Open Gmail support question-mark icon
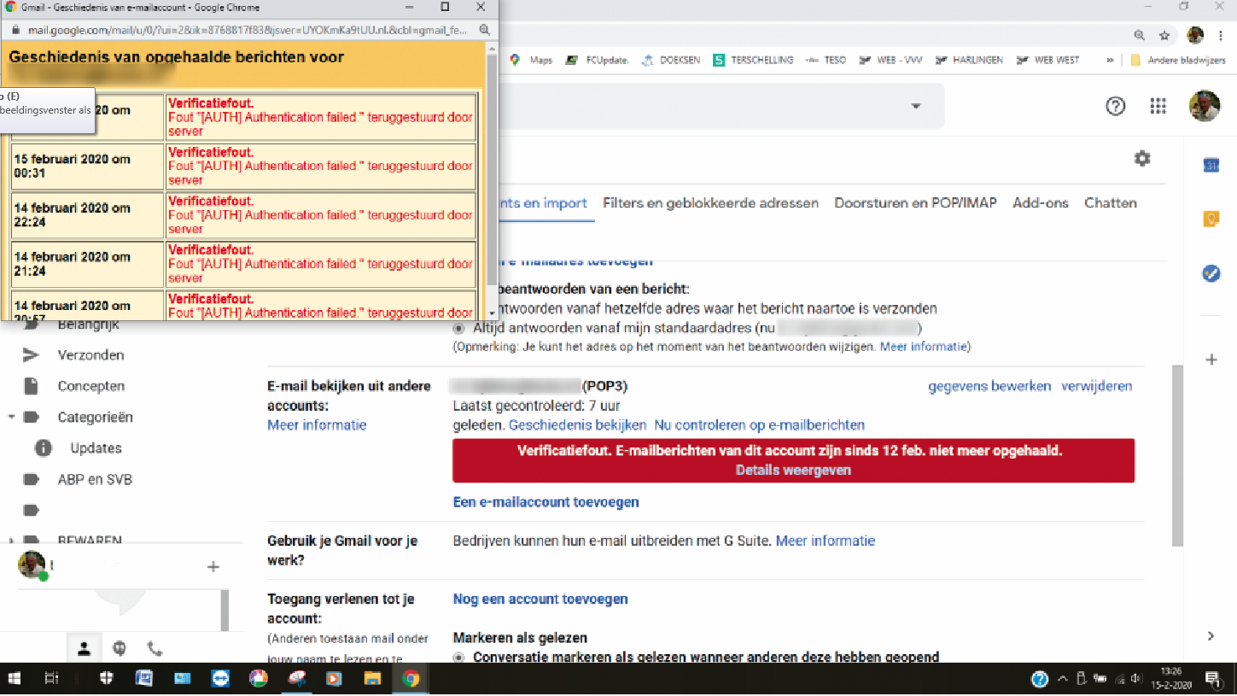 click(x=1115, y=107)
